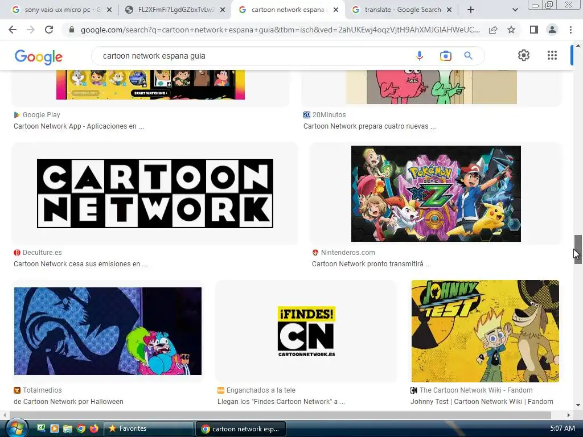Open the Google apps grid
This screenshot has width=583, height=437.
[552, 55]
